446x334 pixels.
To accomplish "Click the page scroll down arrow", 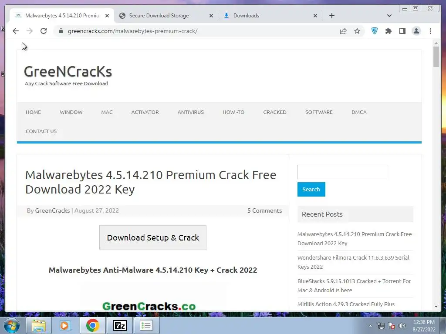I will click(x=436, y=307).
